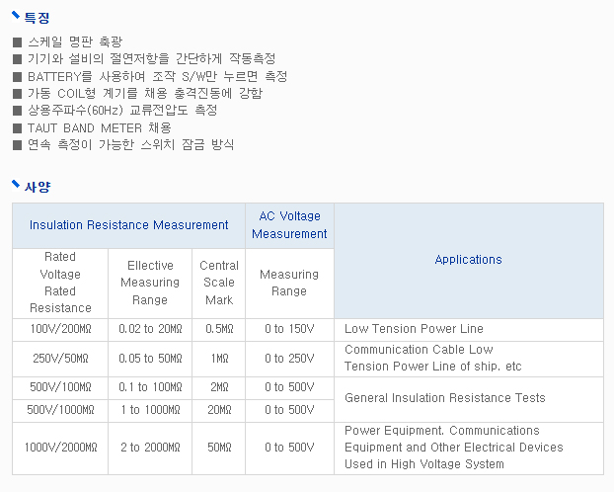Select the 1000V/2000MΩ row cell
This screenshot has width=614, height=492.
point(60,449)
